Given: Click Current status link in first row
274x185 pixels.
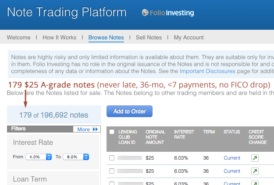Looking at the screenshot, I should pos(232,158).
